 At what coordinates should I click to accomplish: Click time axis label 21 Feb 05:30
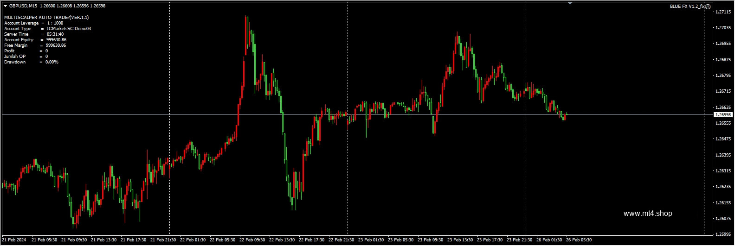(x=45, y=240)
